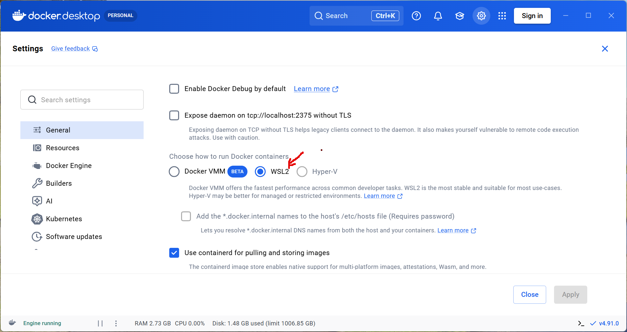Click the Settings gear icon in header
The image size is (627, 332).
click(x=481, y=16)
